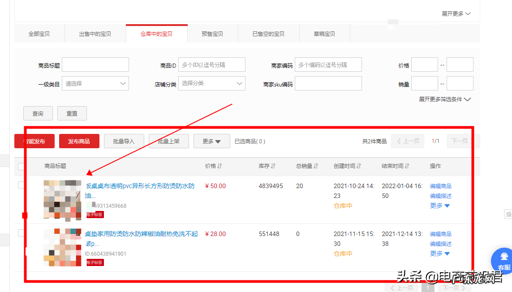Open the 草稿宝贝 tab
Image resolution: width=512 pixels, height=292 pixels.
coord(324,33)
